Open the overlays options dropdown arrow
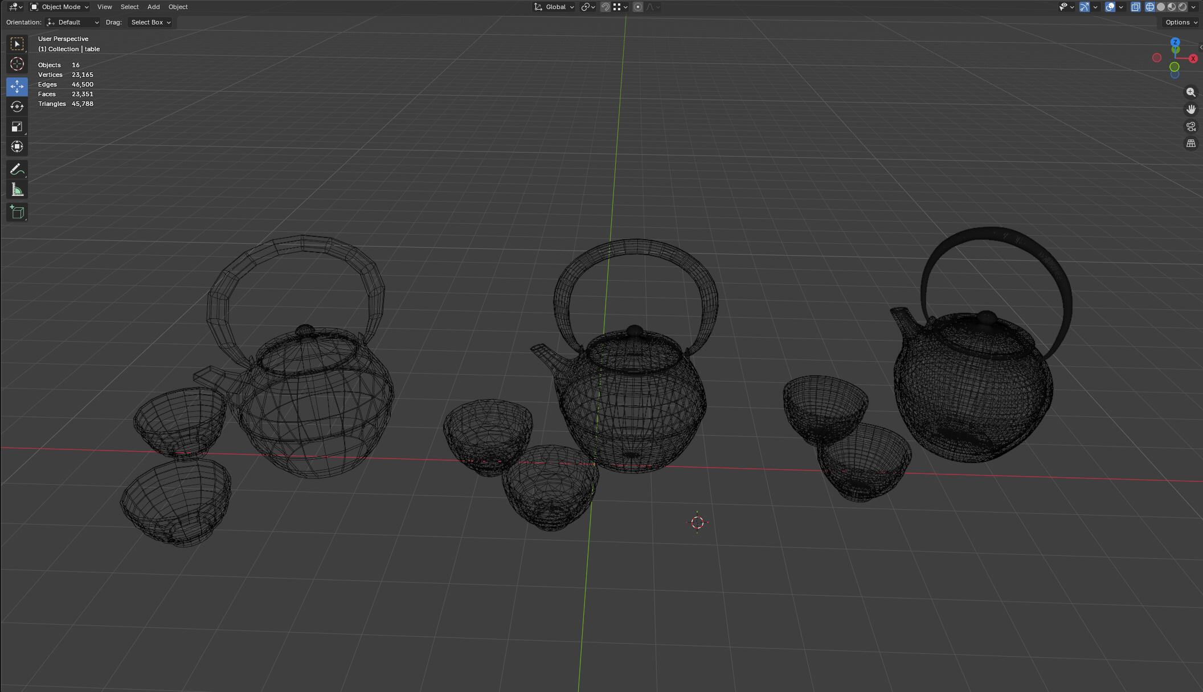 (x=1121, y=7)
